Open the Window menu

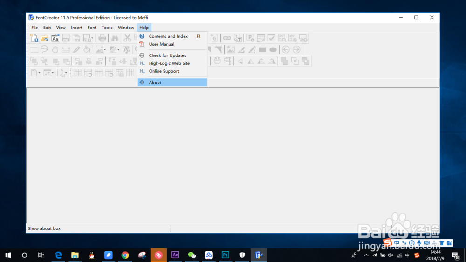point(126,28)
